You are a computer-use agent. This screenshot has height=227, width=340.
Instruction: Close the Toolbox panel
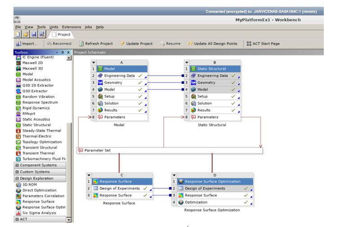click(68, 52)
